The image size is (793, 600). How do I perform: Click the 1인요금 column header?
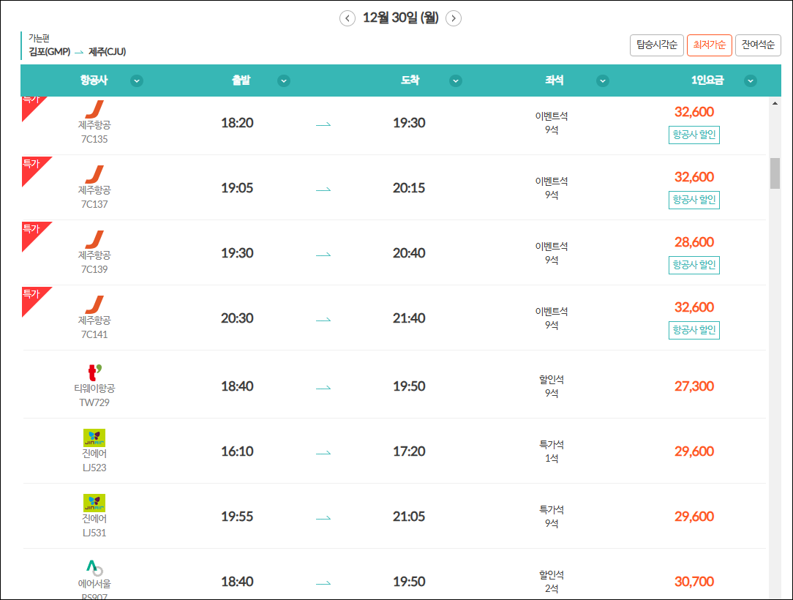[707, 80]
